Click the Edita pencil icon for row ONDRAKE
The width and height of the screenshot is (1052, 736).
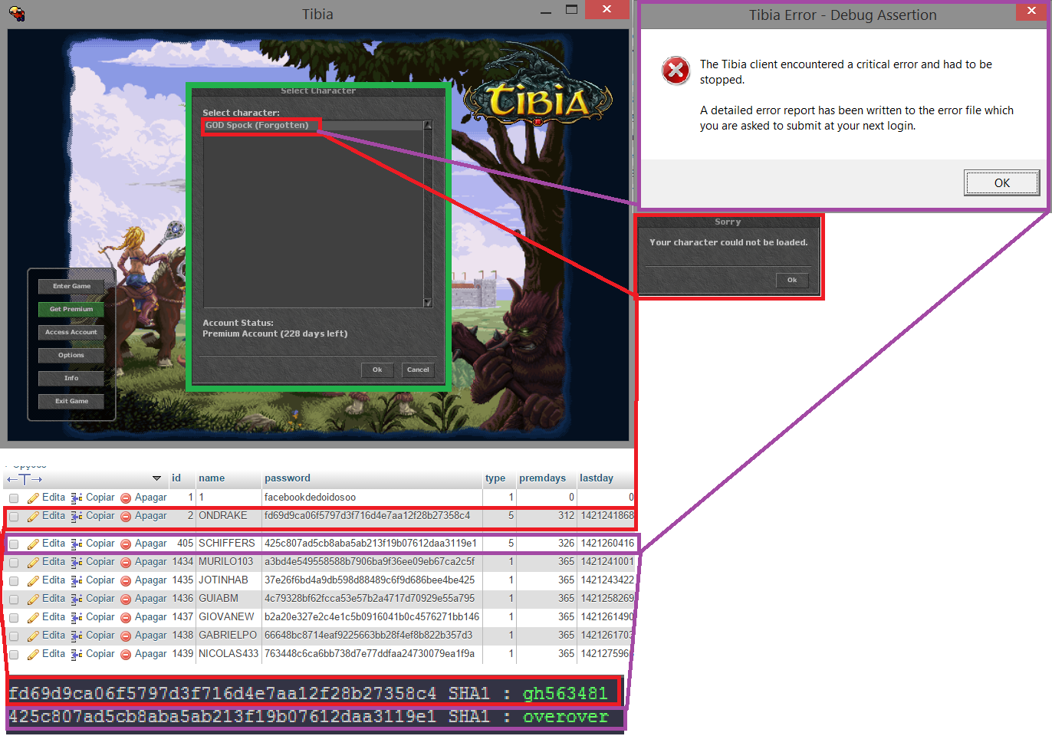pyautogui.click(x=33, y=517)
